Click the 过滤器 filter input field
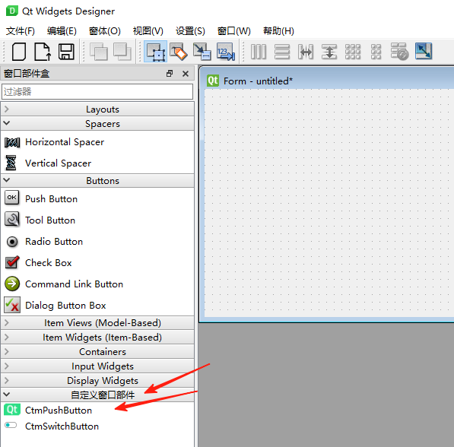This screenshot has width=454, height=447. tap(97, 92)
